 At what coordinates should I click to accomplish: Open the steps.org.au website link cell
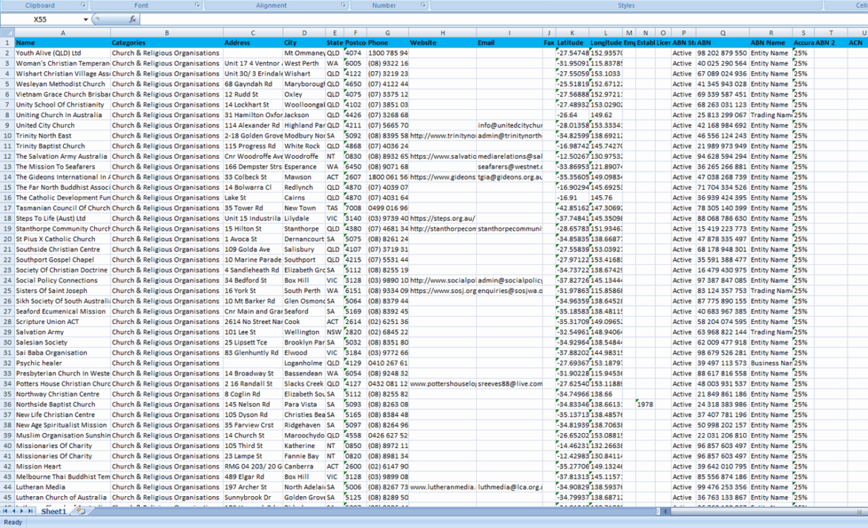[x=442, y=219]
